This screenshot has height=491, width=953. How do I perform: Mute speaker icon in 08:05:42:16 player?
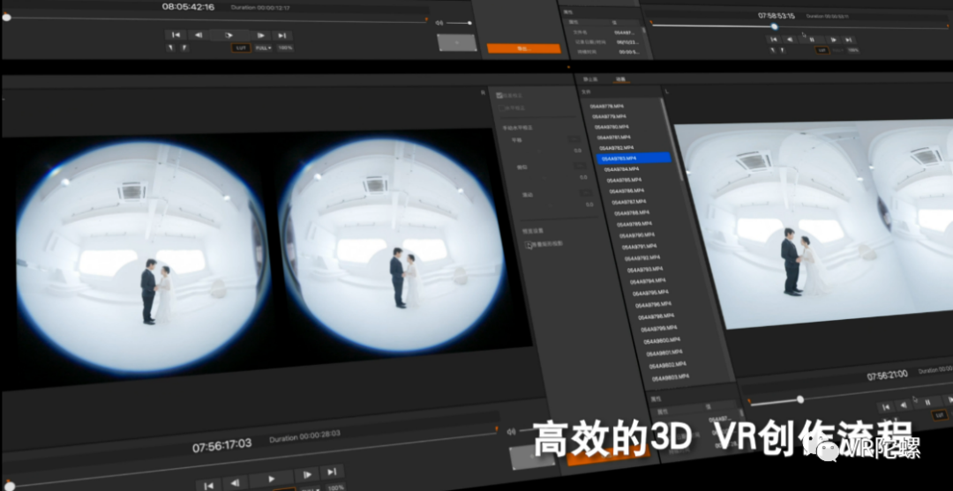pyautogui.click(x=439, y=23)
